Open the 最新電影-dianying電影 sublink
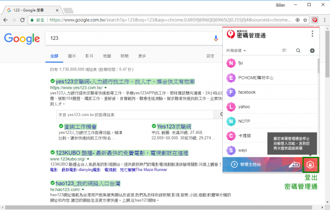Image resolution: width=330 pixels, height=210 pixels. [81, 170]
